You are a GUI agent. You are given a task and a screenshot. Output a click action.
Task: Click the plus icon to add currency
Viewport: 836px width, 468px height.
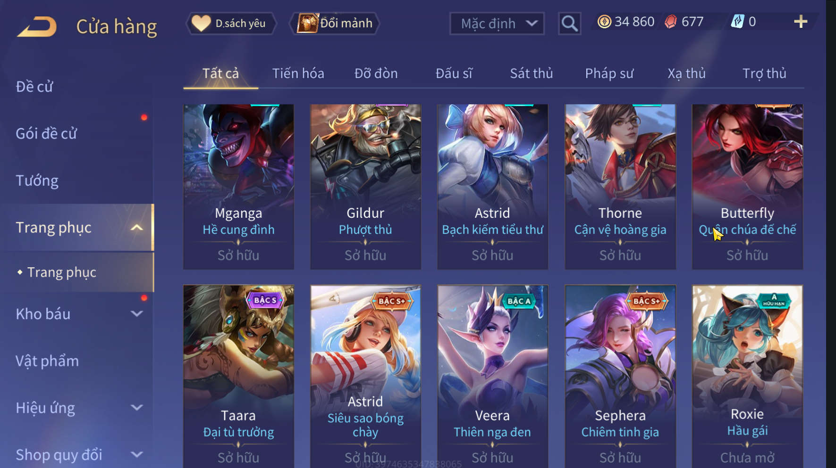click(801, 22)
